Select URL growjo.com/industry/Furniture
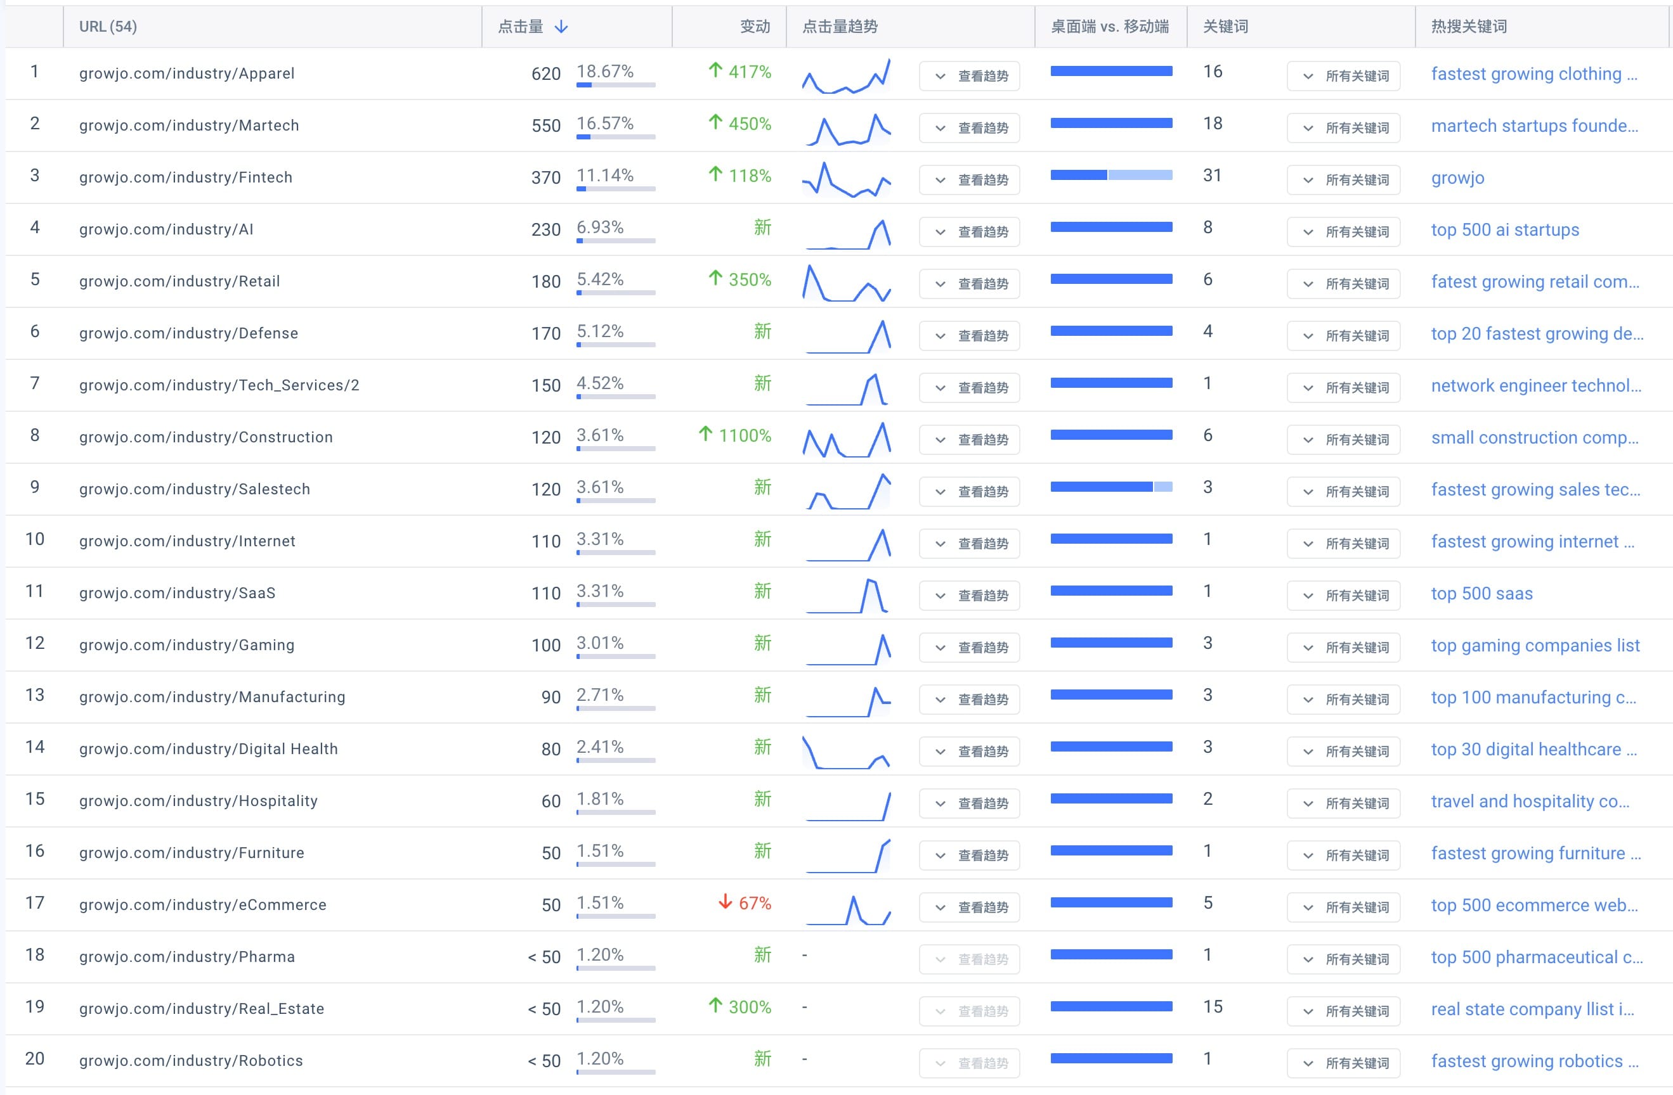This screenshot has width=1673, height=1095. [x=192, y=853]
